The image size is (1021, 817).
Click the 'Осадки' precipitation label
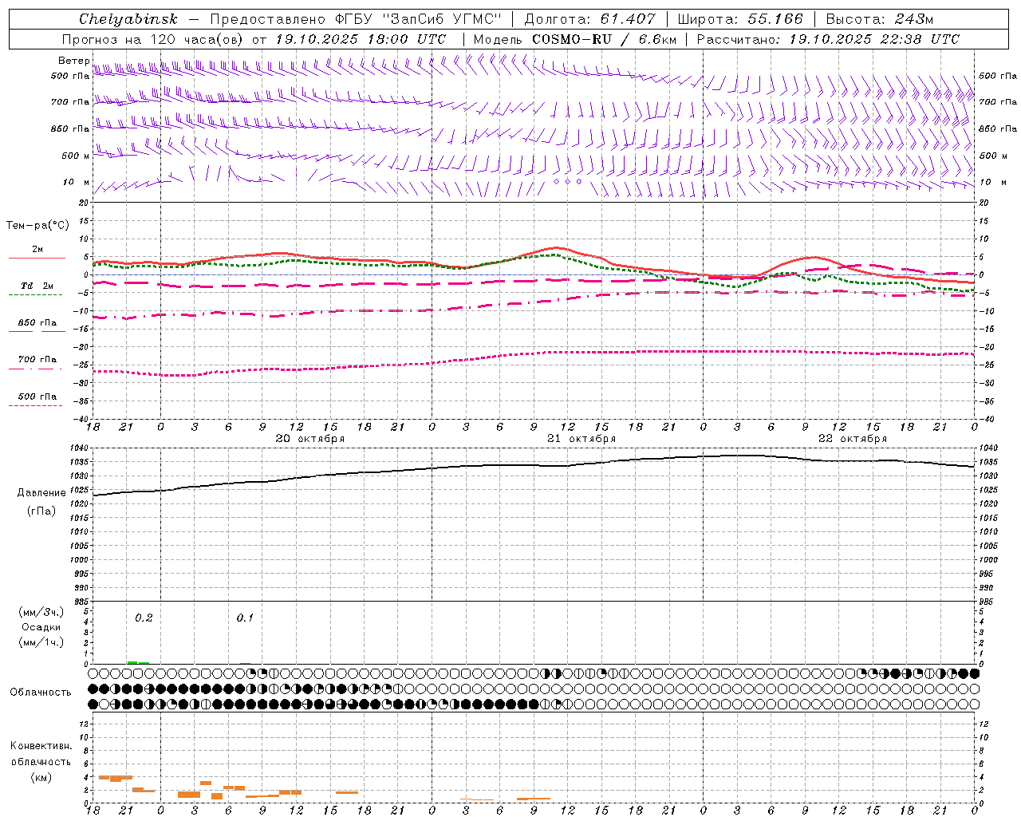[x=41, y=627]
